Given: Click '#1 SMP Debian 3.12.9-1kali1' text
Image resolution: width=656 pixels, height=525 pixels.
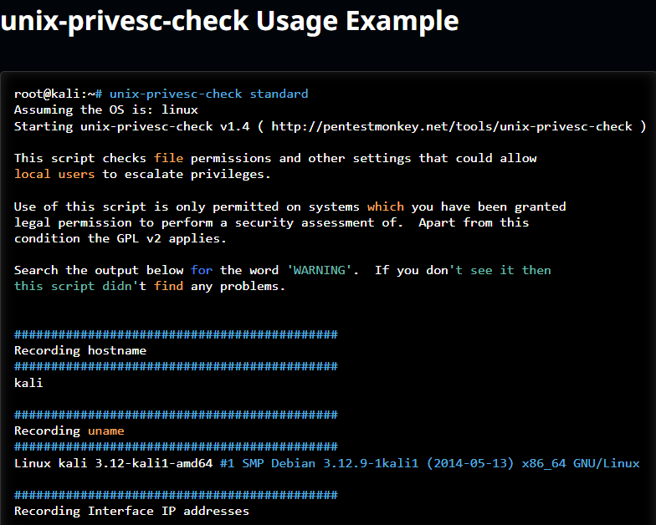Looking at the screenshot, I should tap(320, 463).
